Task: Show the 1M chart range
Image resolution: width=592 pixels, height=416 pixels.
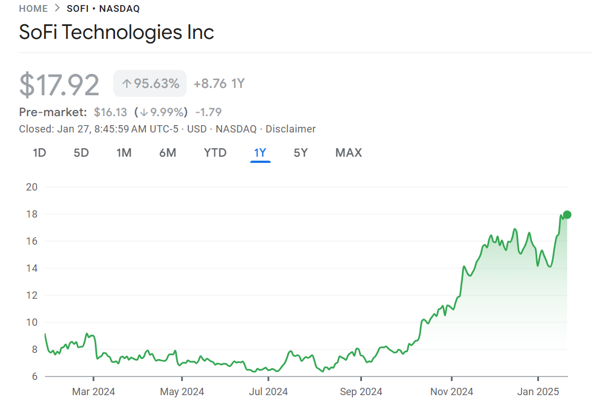Action: pyautogui.click(x=124, y=153)
